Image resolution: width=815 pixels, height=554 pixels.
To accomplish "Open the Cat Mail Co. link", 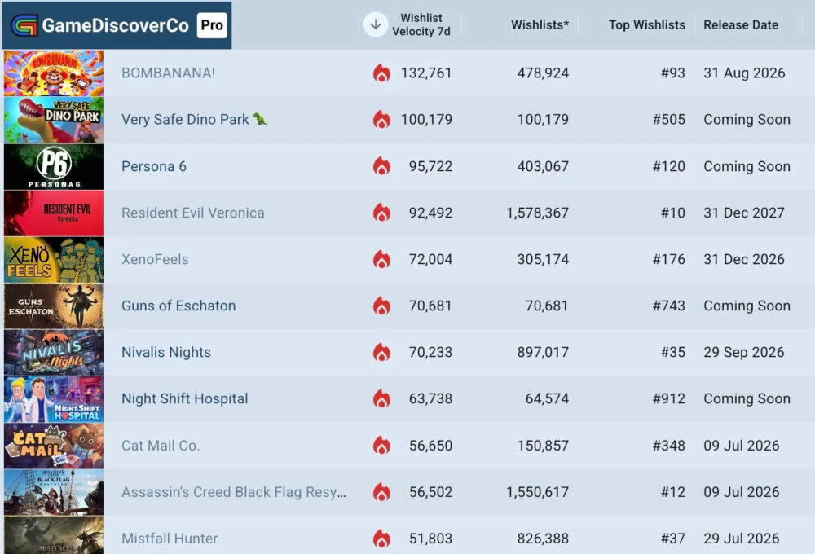I will click(x=161, y=446).
